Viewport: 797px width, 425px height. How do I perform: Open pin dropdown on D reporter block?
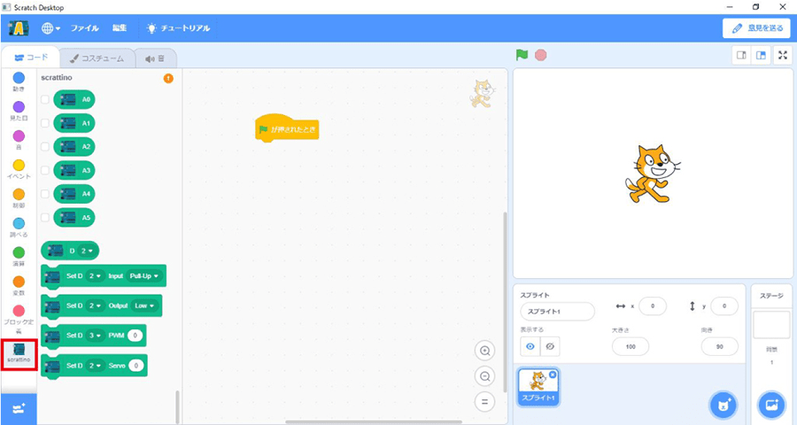pyautogui.click(x=87, y=251)
